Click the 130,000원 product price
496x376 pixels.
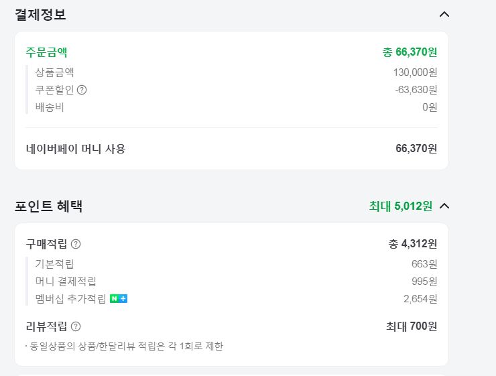(415, 72)
